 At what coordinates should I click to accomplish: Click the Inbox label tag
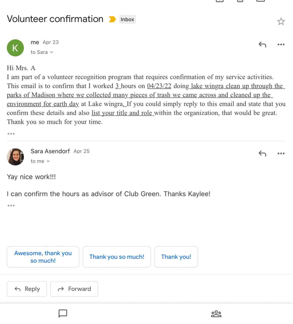127,19
